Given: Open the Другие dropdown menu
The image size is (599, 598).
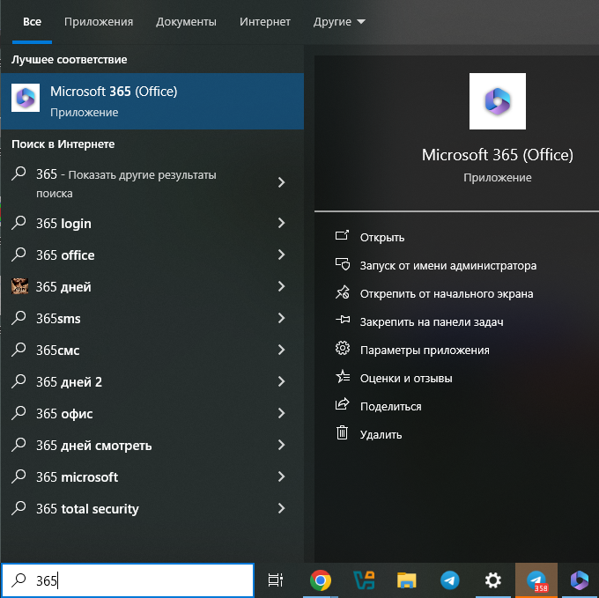Looking at the screenshot, I should (x=339, y=22).
